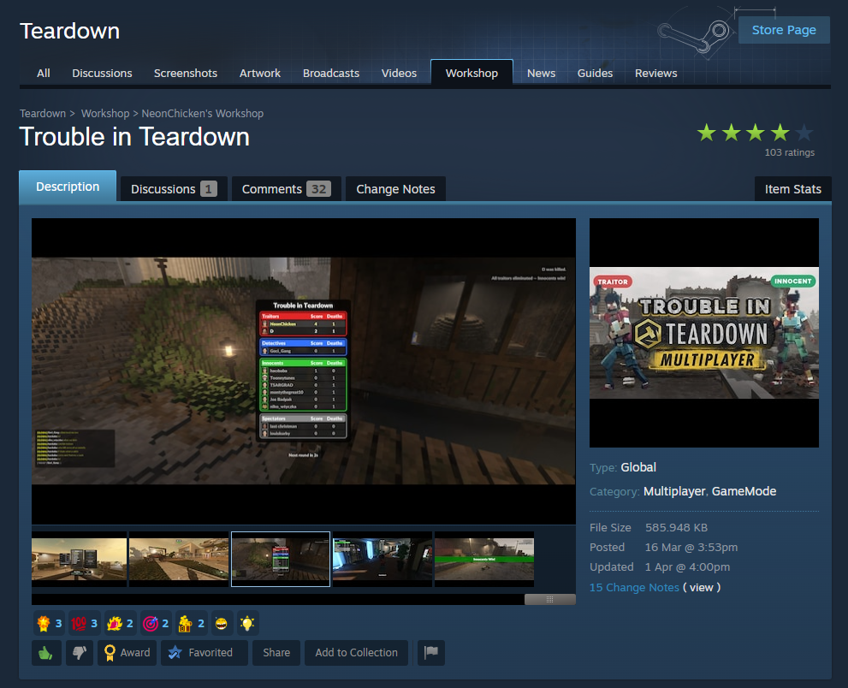The width and height of the screenshot is (848, 688).
Task: Click the Trouble in Teardown Multiplayer cover image
Action: (x=704, y=333)
